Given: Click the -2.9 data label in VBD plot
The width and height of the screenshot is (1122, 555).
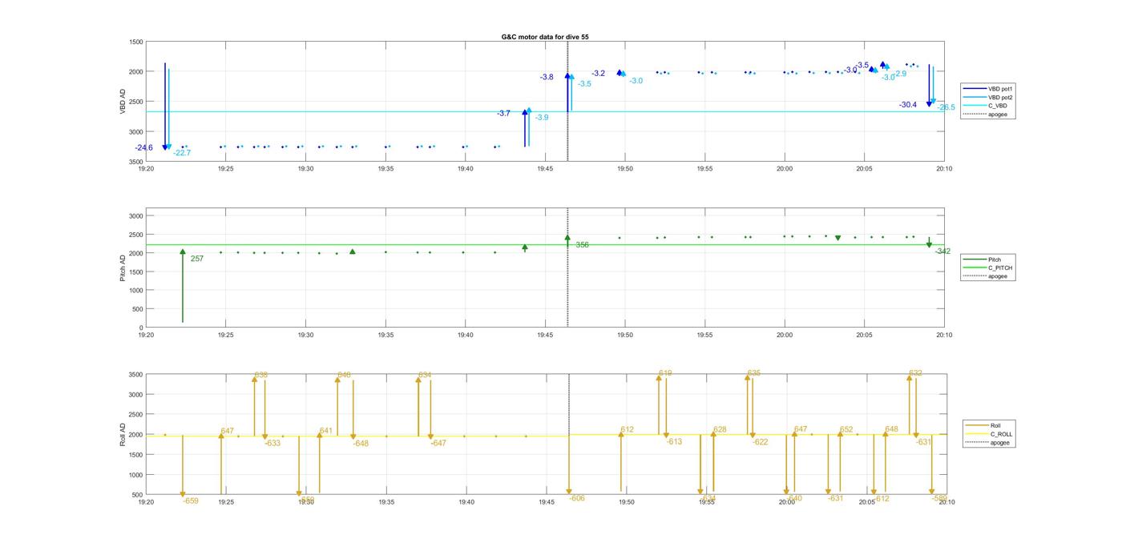Looking at the screenshot, I should coord(900,74).
